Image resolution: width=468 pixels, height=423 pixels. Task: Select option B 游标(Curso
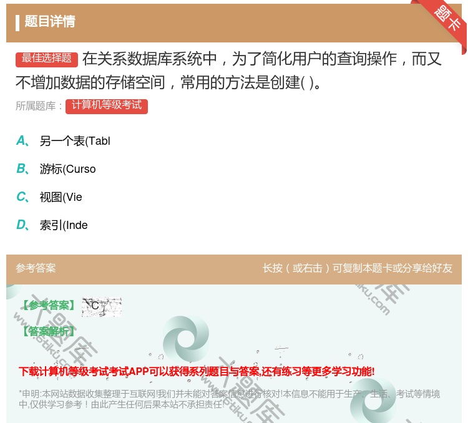pyautogui.click(x=56, y=169)
